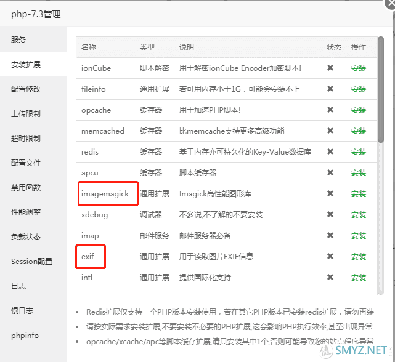Open the Session配置 tab
The image size is (395, 362).
pos(33,262)
